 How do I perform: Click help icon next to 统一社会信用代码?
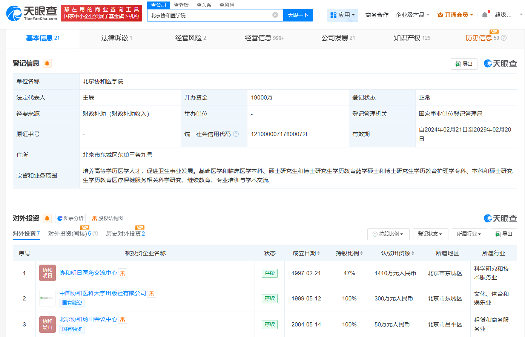point(236,134)
